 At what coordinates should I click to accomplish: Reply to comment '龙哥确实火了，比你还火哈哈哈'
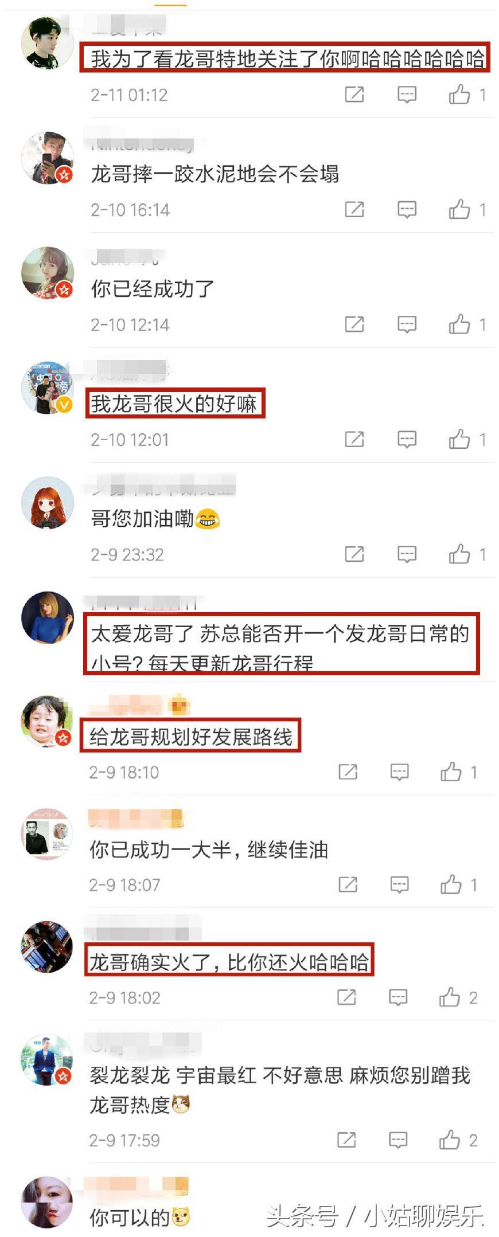click(398, 997)
